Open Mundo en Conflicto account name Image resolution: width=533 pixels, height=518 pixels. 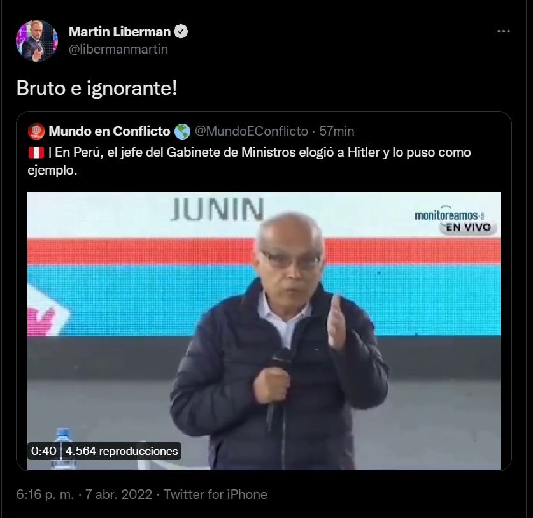click(x=110, y=131)
